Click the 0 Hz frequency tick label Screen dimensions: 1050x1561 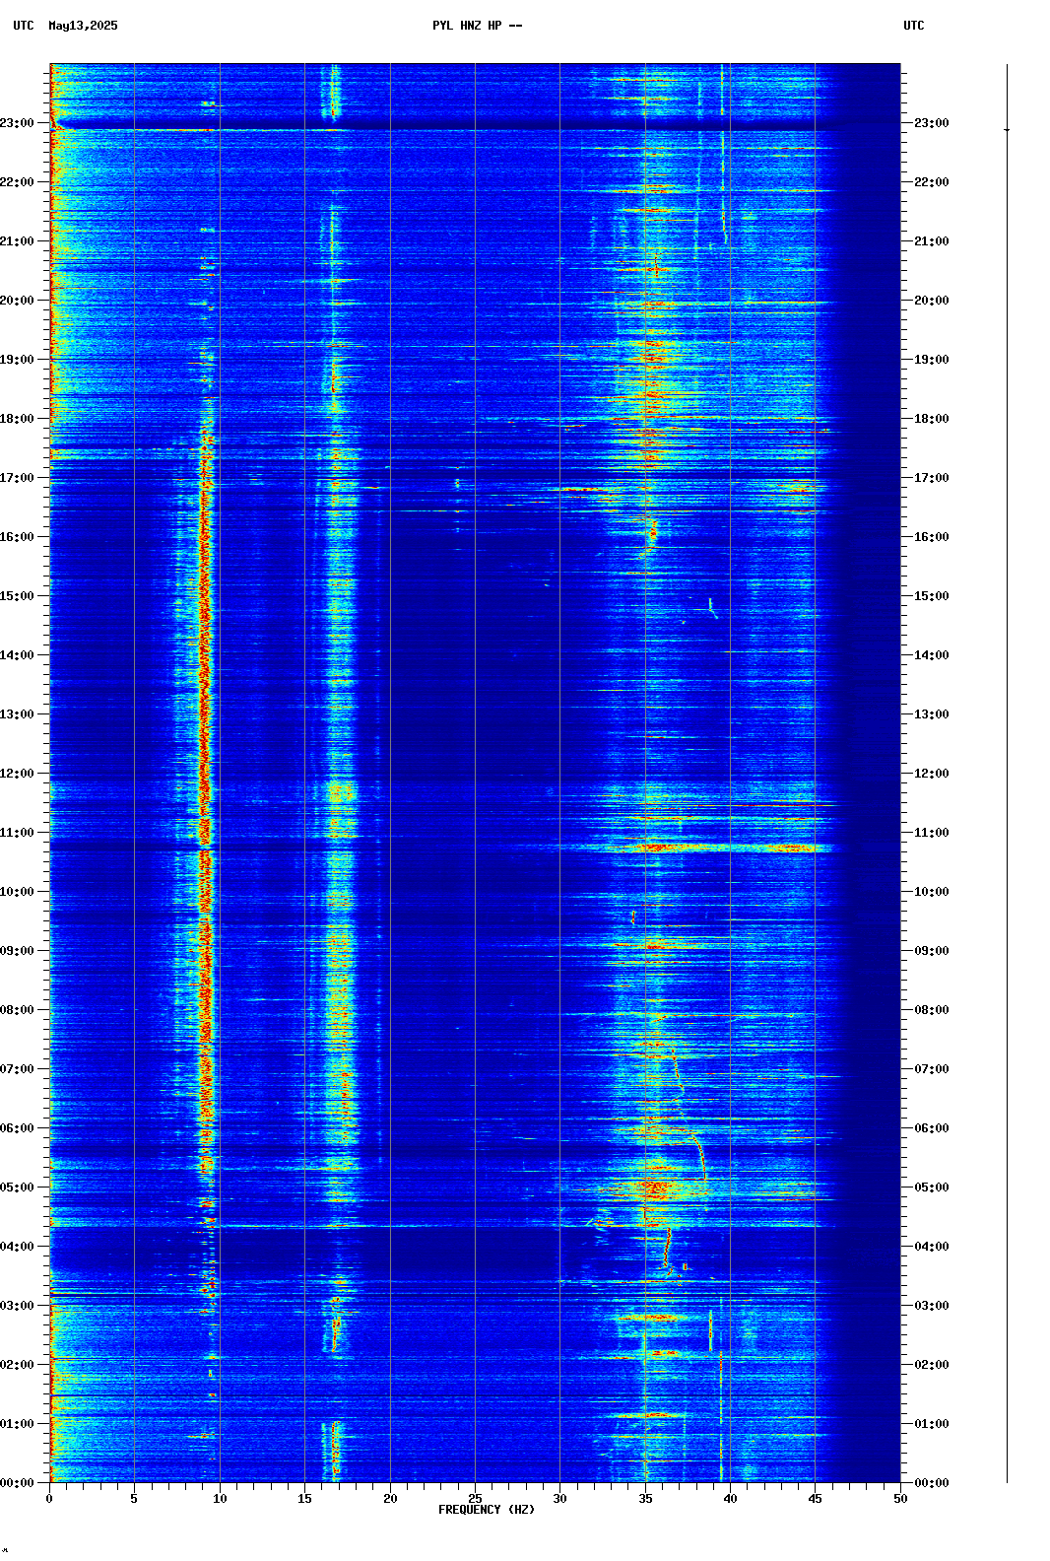(x=49, y=1499)
